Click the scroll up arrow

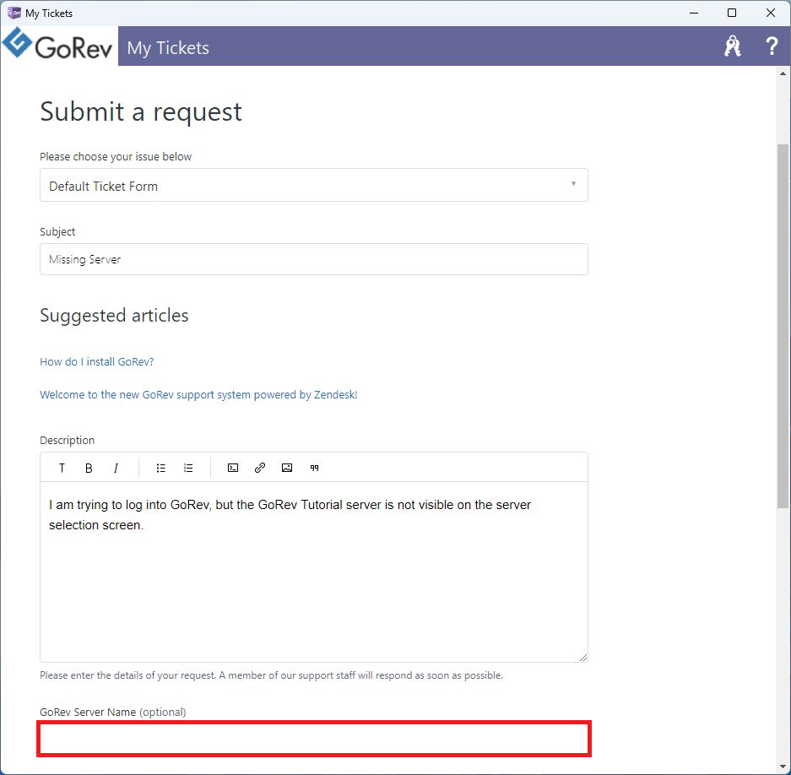click(783, 73)
